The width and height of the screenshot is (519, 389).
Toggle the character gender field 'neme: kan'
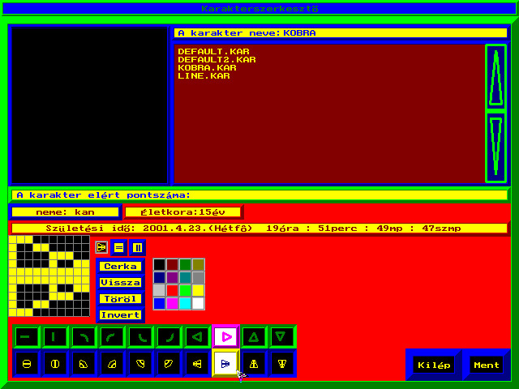[x=65, y=212]
